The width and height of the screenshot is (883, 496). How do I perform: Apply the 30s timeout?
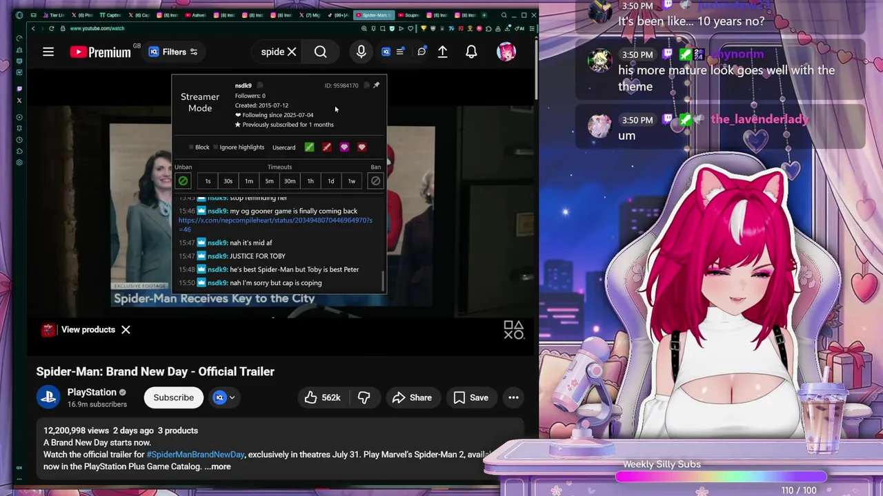(228, 181)
